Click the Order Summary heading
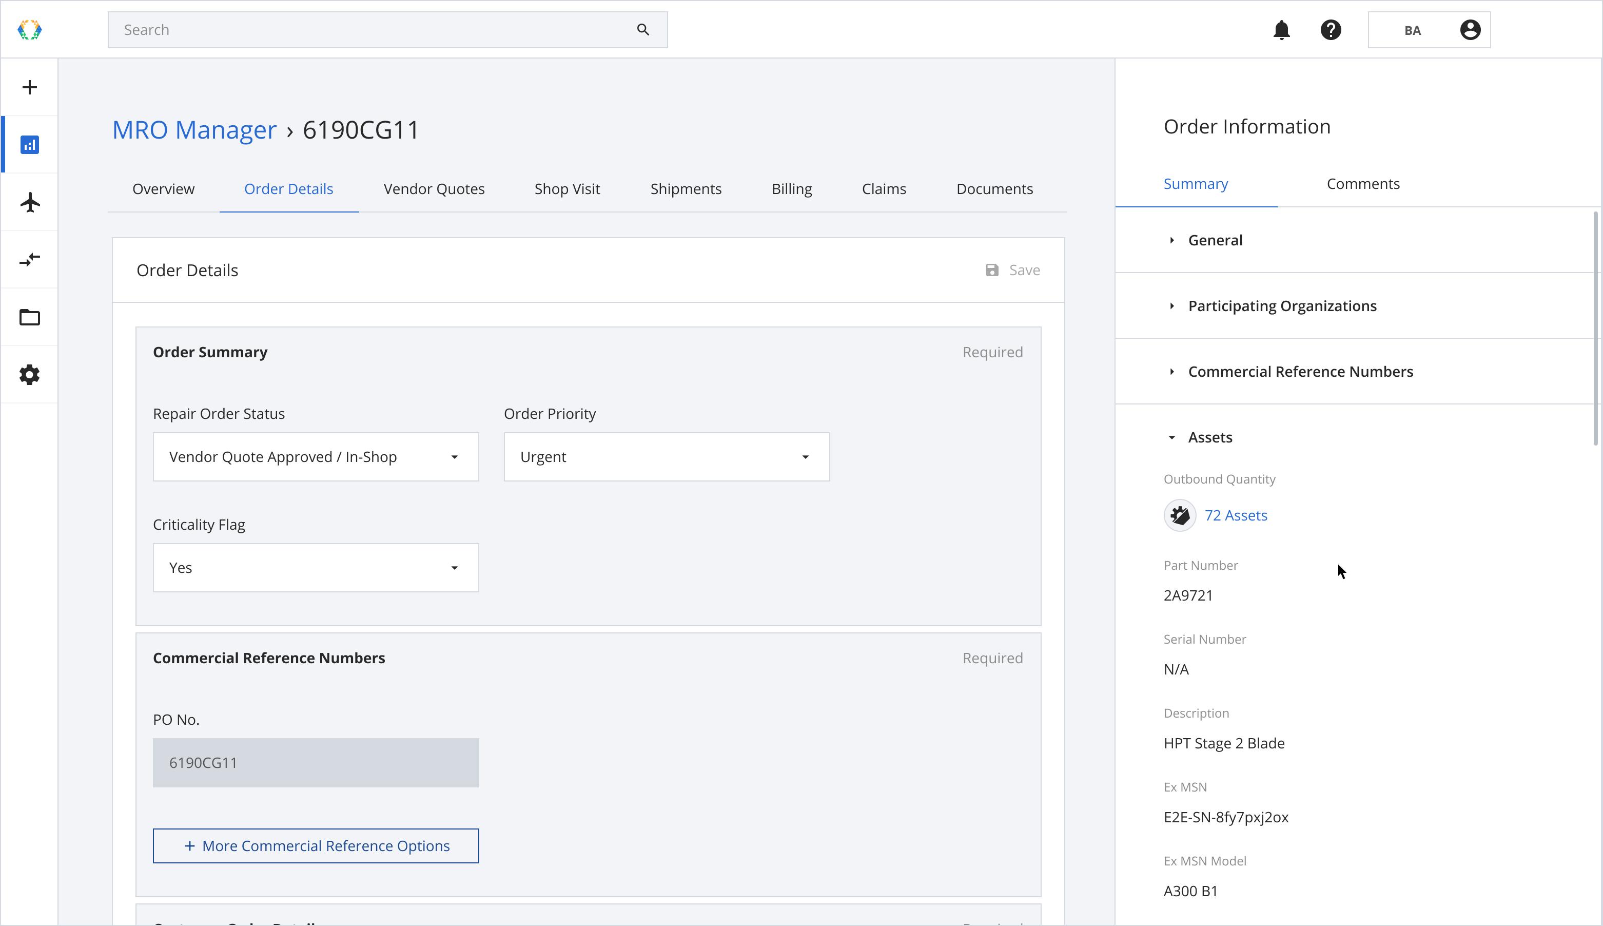 (x=210, y=352)
